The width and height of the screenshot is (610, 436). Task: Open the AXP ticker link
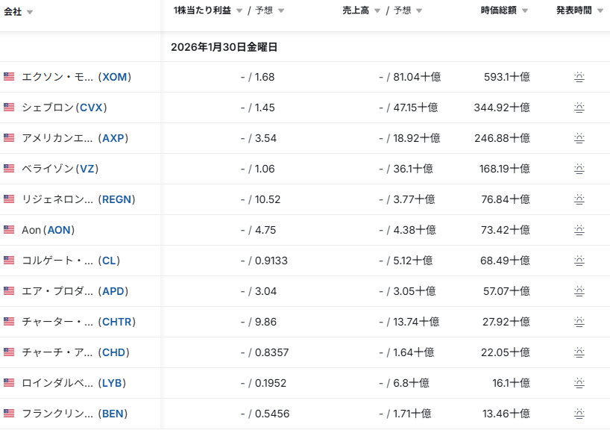114,138
